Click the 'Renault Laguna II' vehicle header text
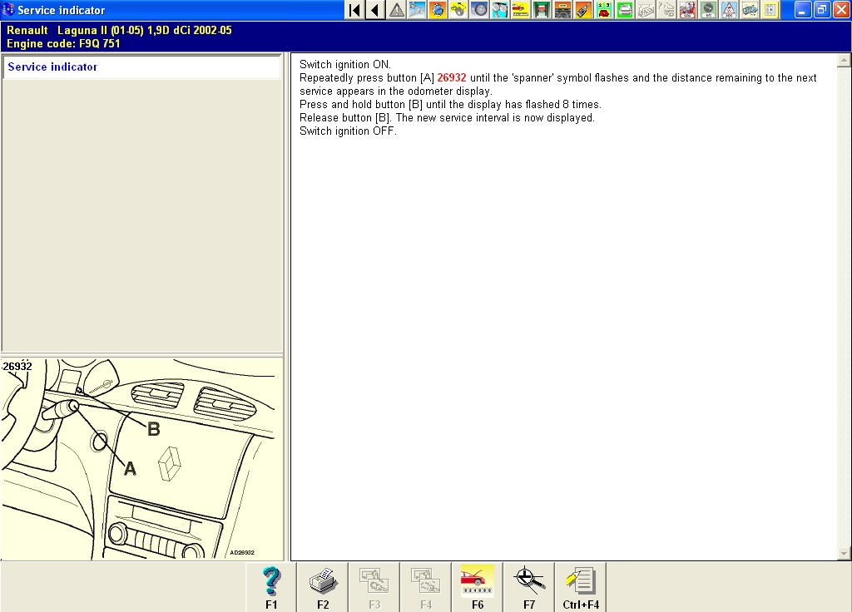 point(119,31)
